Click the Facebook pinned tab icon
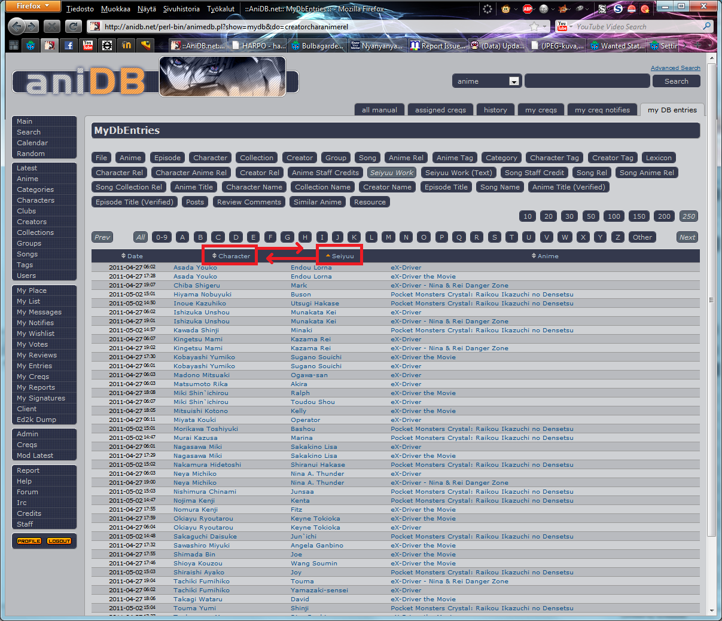The height and width of the screenshot is (621, 722). coord(68,45)
